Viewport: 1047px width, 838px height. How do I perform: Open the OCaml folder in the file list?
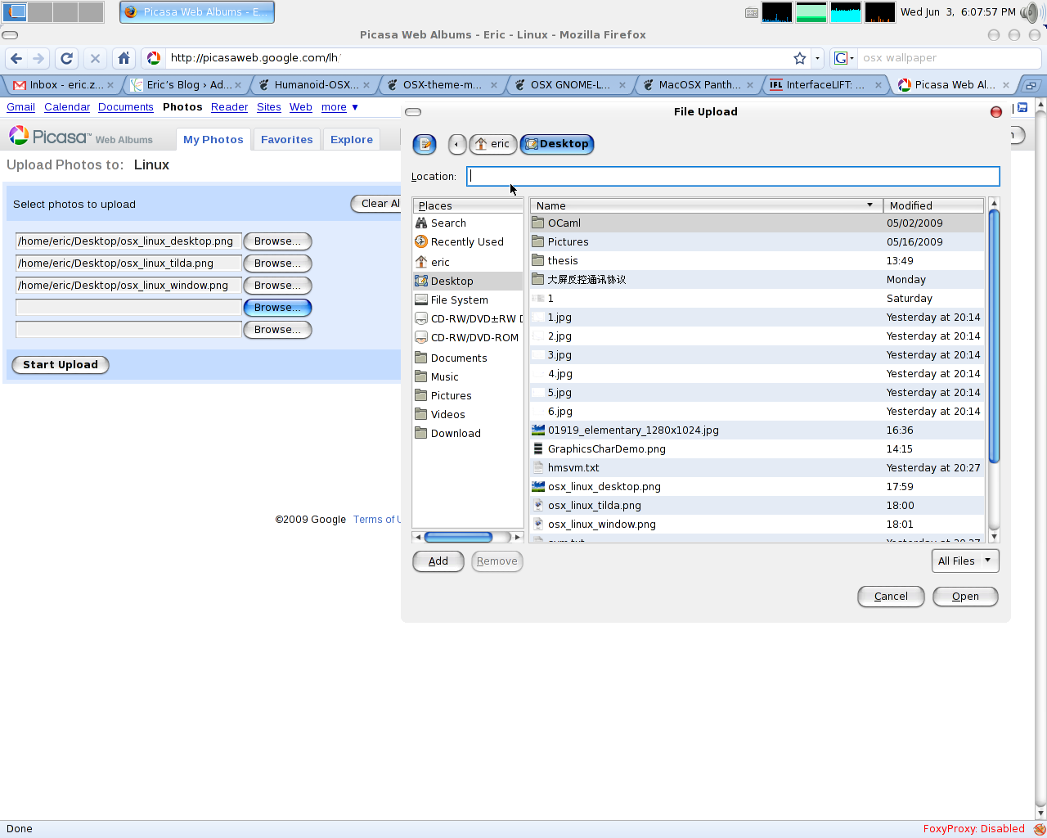click(757, 223)
